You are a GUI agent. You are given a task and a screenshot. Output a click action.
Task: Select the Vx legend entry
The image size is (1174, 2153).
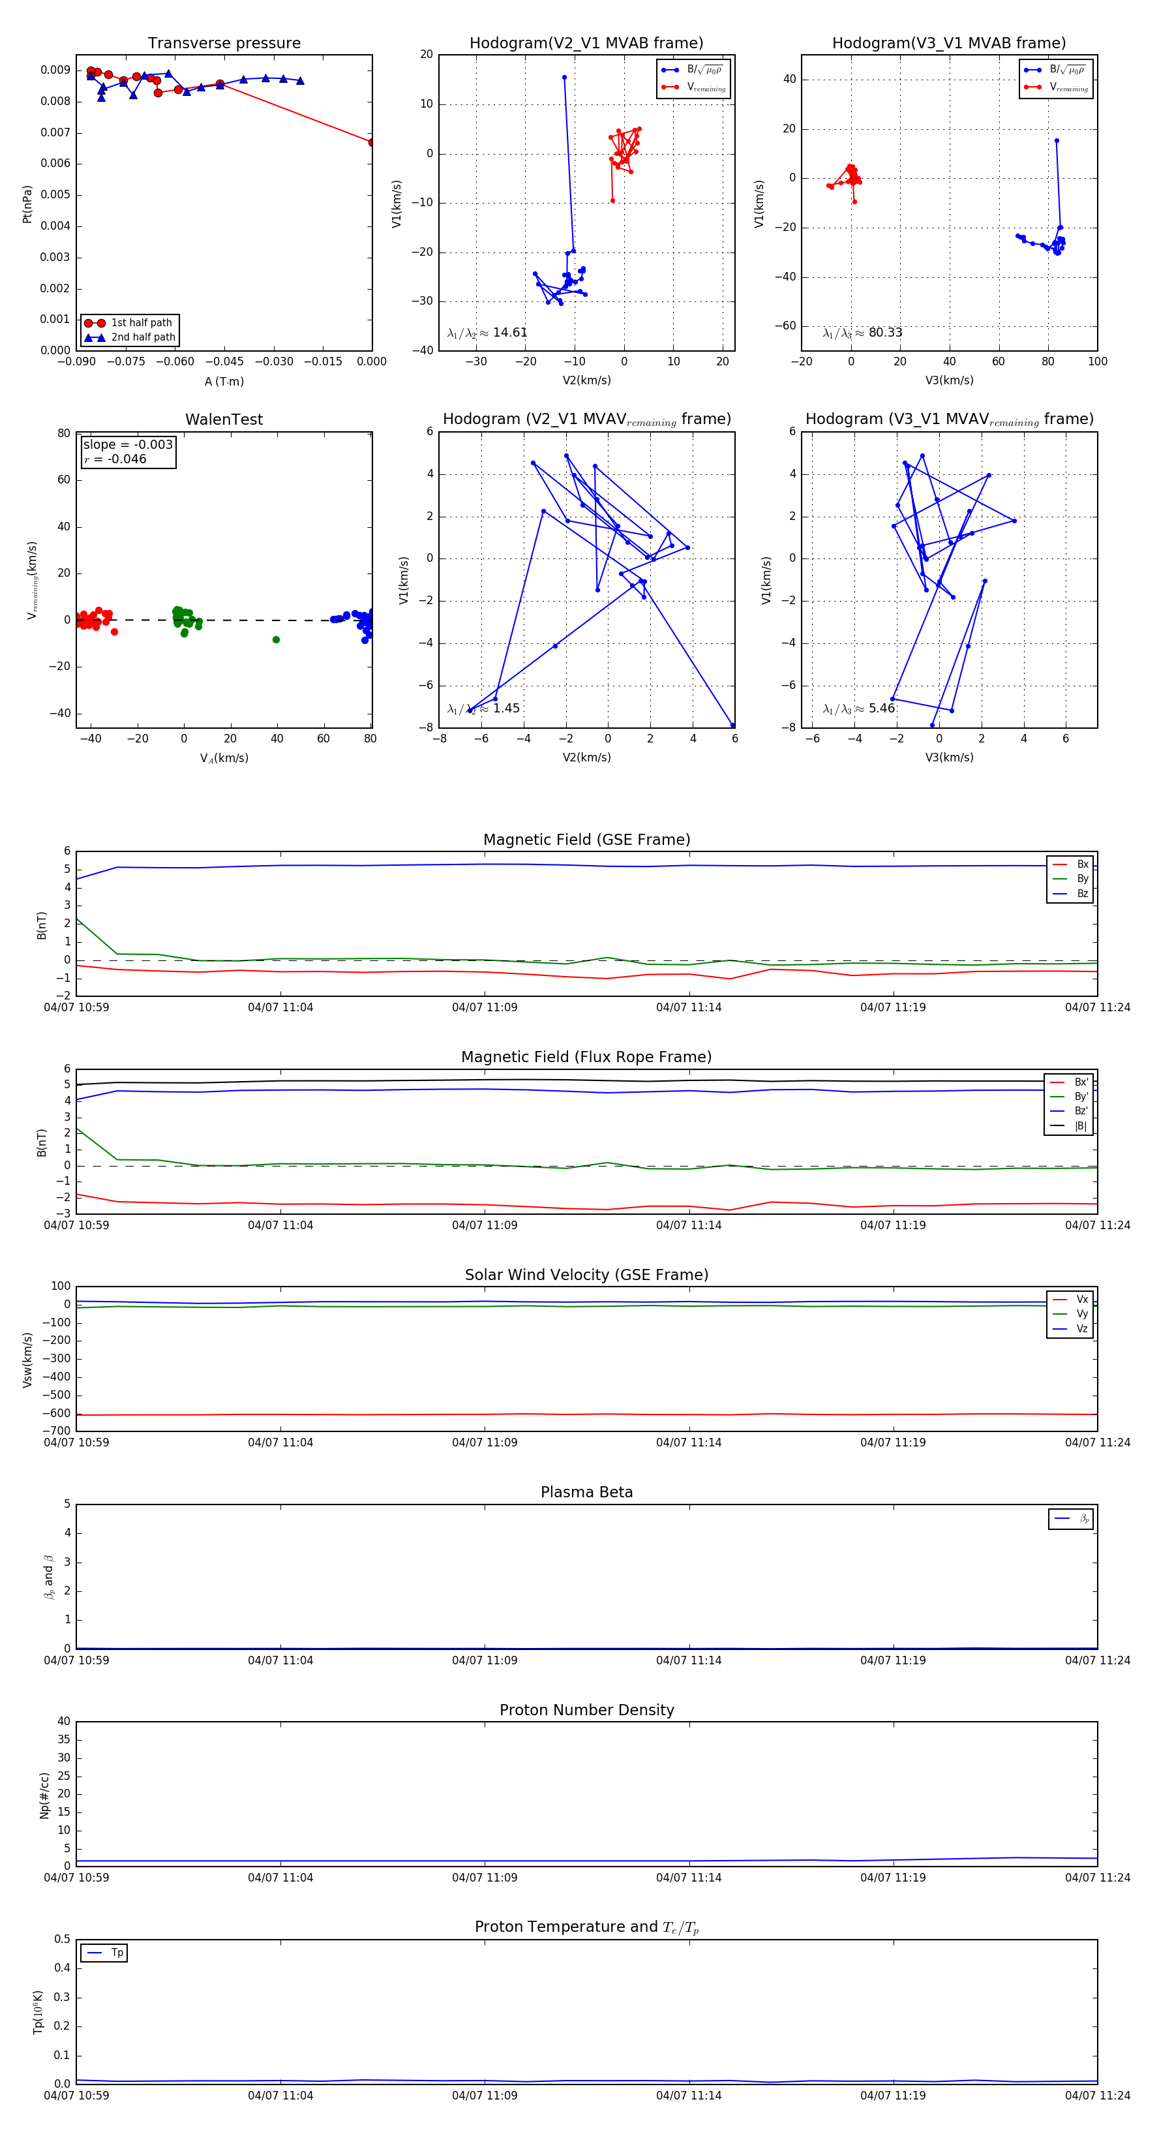tap(1070, 1300)
